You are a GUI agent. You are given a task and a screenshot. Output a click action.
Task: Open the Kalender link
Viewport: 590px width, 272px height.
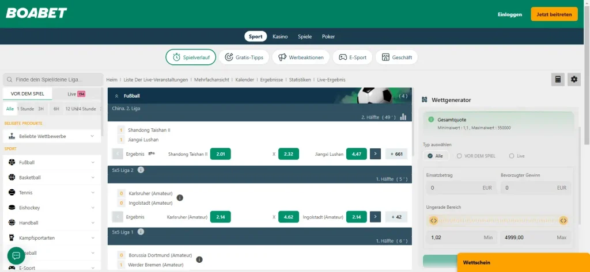coord(244,80)
